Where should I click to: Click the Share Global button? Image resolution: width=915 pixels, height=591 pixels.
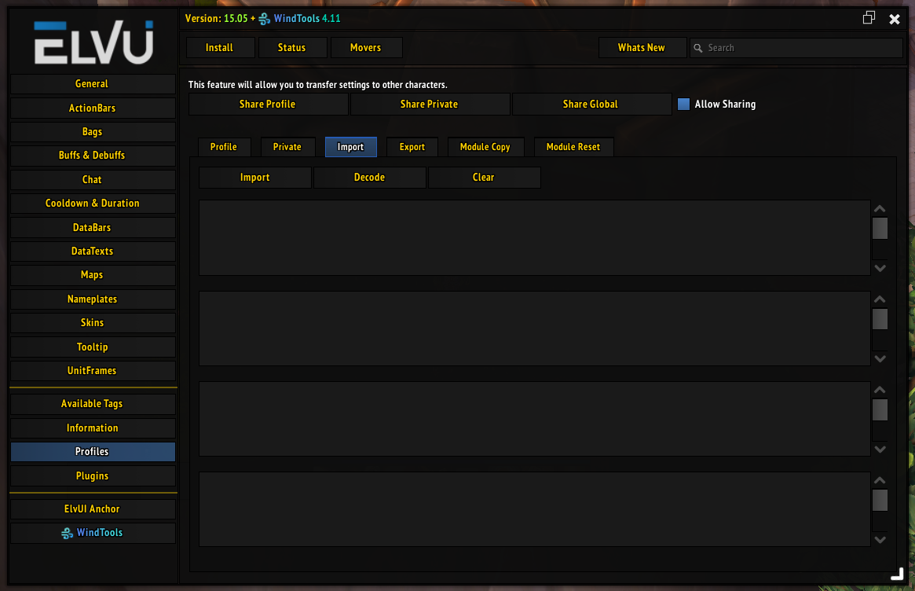pos(591,104)
